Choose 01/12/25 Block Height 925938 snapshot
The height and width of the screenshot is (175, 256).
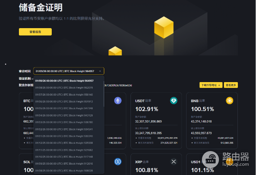64,143
